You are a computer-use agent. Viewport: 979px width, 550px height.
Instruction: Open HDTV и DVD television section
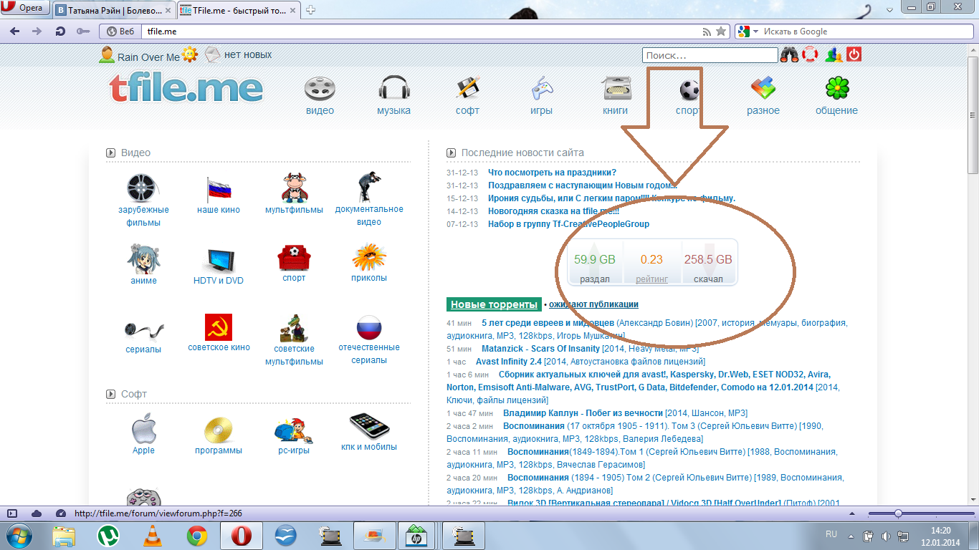219,260
